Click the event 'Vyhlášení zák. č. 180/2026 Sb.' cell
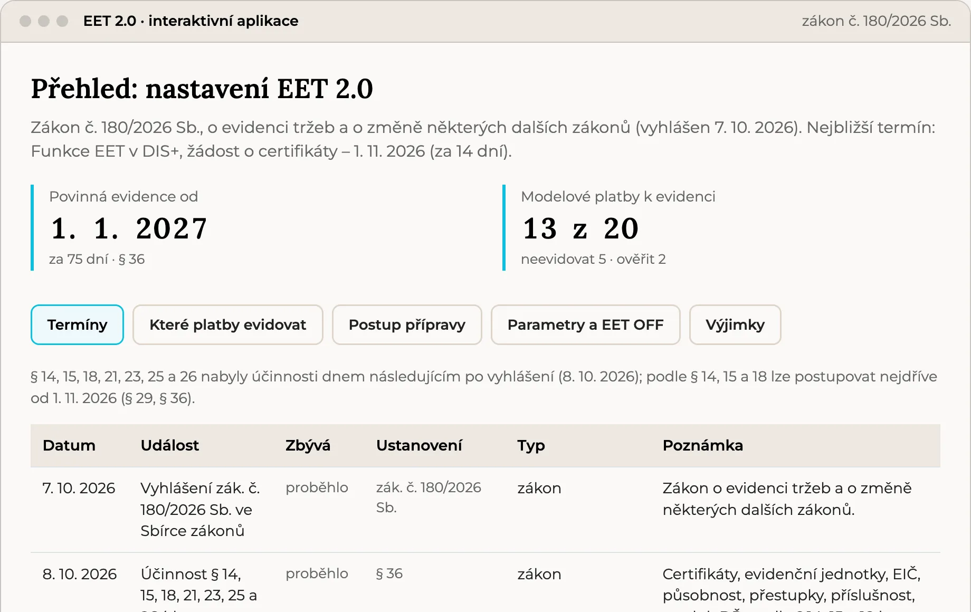This screenshot has height=612, width=971. [200, 510]
